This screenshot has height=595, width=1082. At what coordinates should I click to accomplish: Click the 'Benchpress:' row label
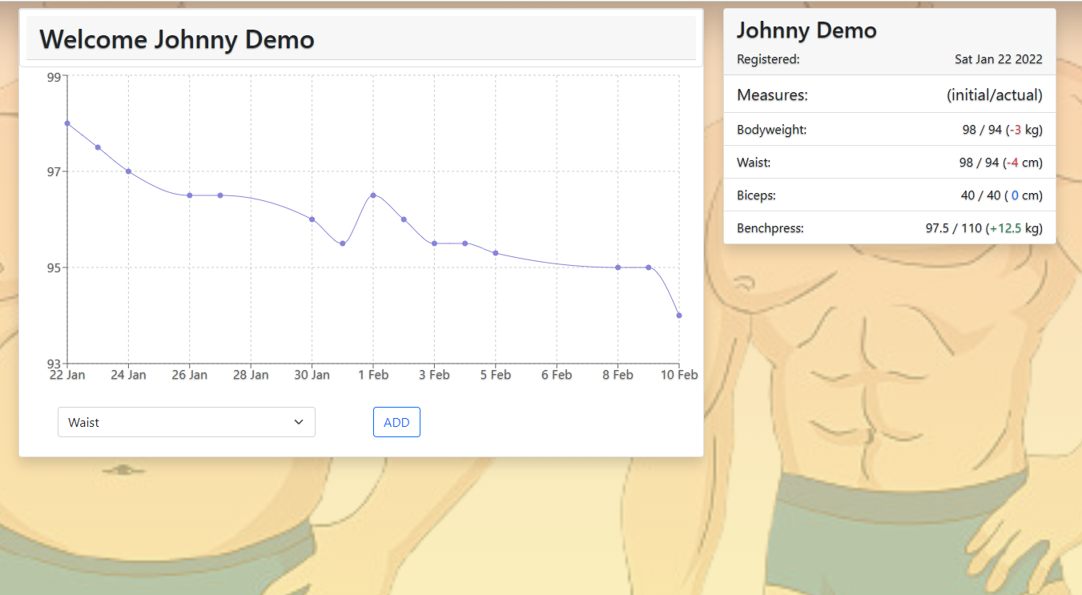[770, 228]
